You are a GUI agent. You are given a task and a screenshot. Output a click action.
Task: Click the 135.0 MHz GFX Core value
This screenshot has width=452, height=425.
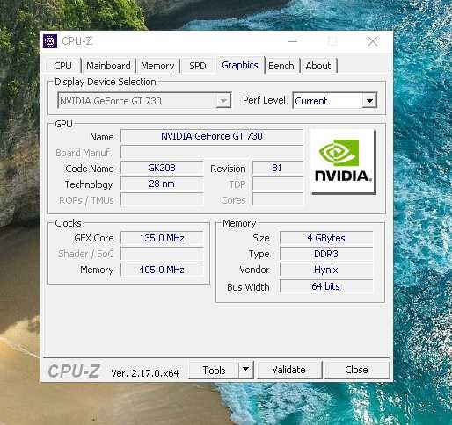pos(162,238)
